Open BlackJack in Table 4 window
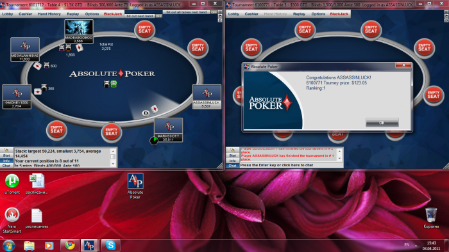449x252 pixels. point(113,14)
